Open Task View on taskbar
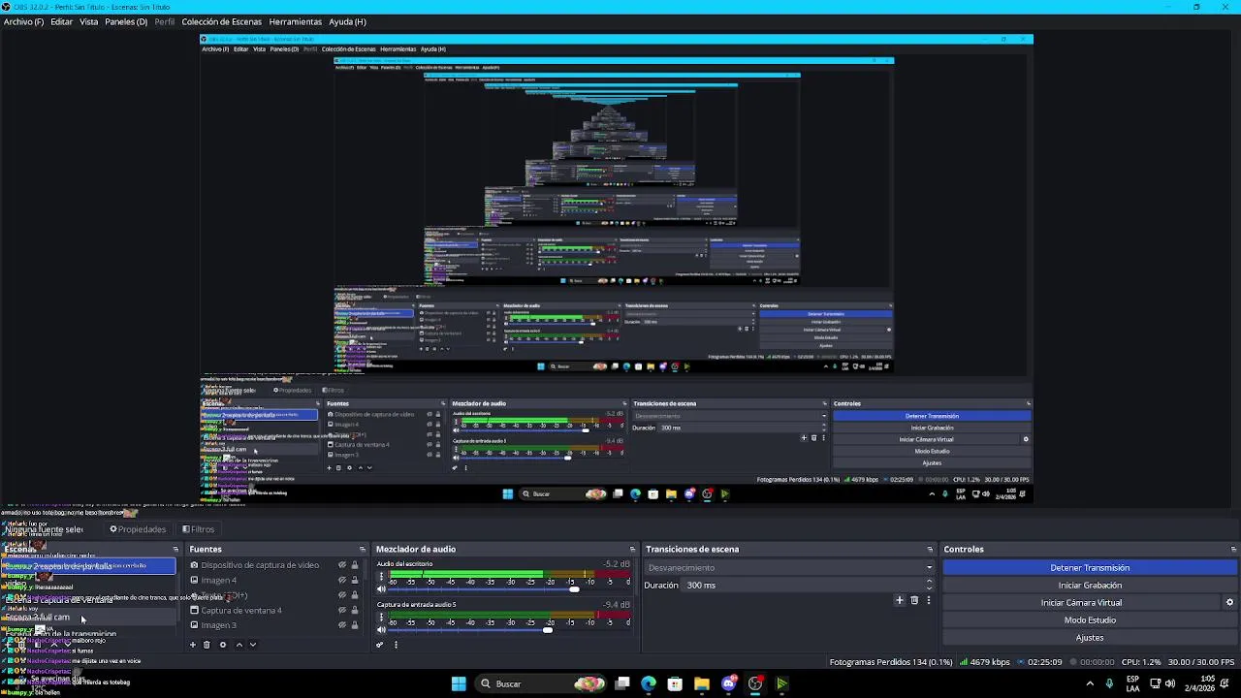 (622, 683)
